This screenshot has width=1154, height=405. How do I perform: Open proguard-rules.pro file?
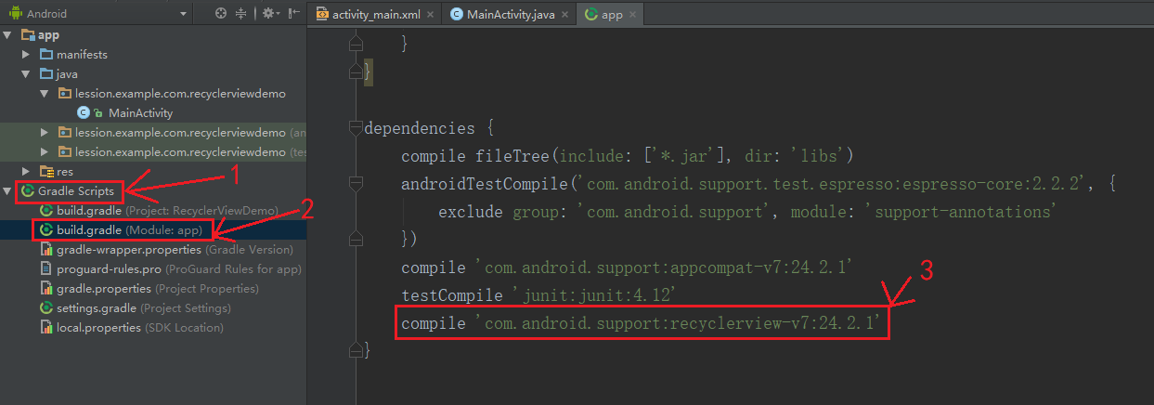[179, 268]
